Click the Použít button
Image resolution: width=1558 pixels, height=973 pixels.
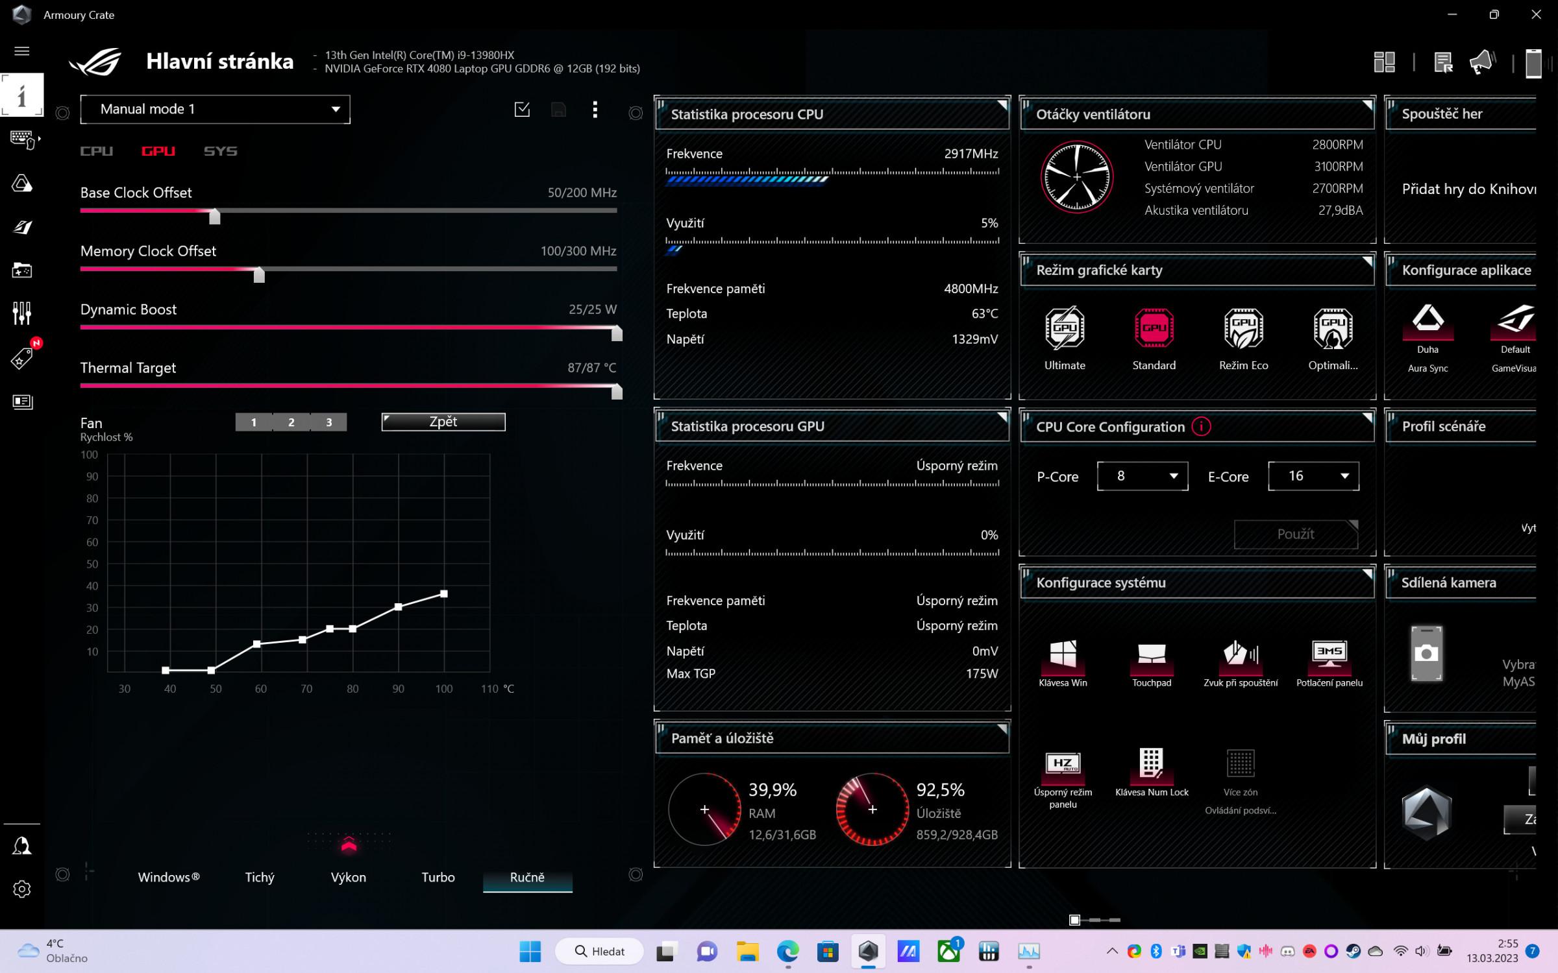[x=1296, y=534]
